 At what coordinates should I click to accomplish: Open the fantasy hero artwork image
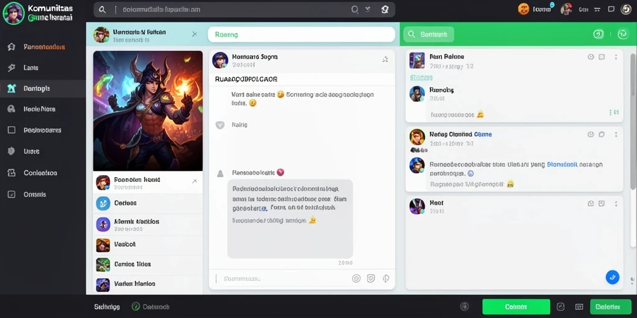pyautogui.click(x=148, y=111)
